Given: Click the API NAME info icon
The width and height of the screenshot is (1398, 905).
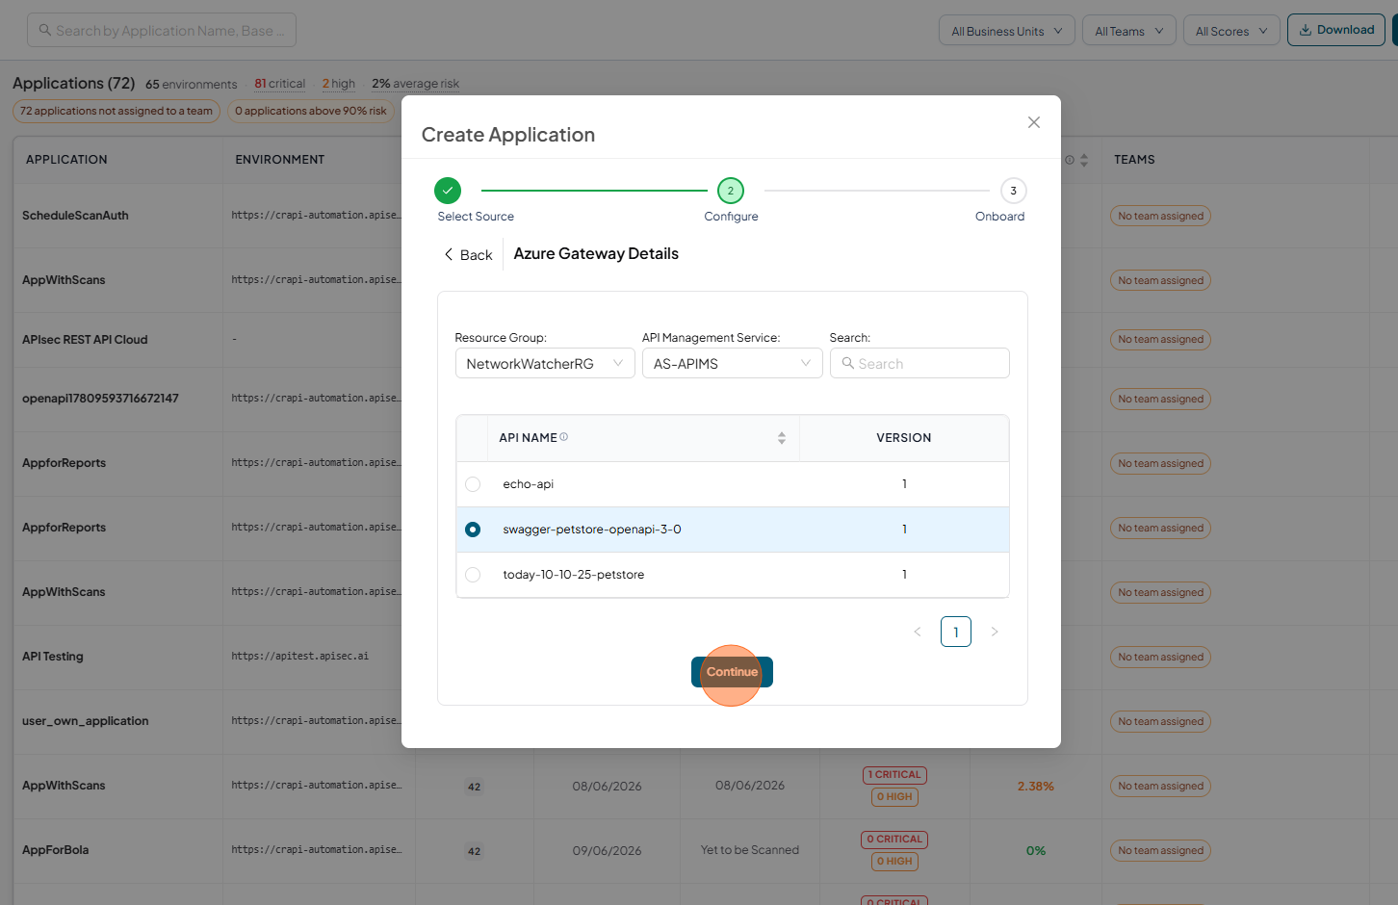Looking at the screenshot, I should tap(564, 437).
